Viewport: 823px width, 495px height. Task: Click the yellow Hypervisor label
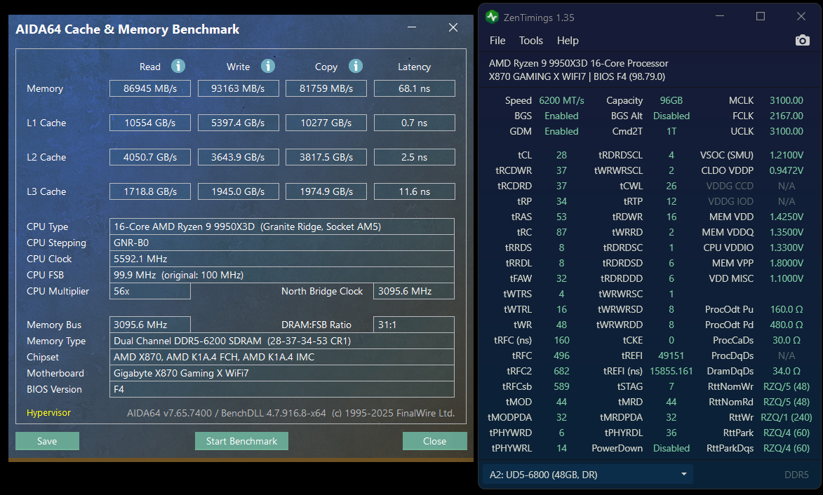point(49,413)
